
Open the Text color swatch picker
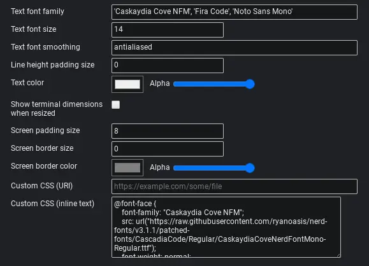click(x=127, y=84)
